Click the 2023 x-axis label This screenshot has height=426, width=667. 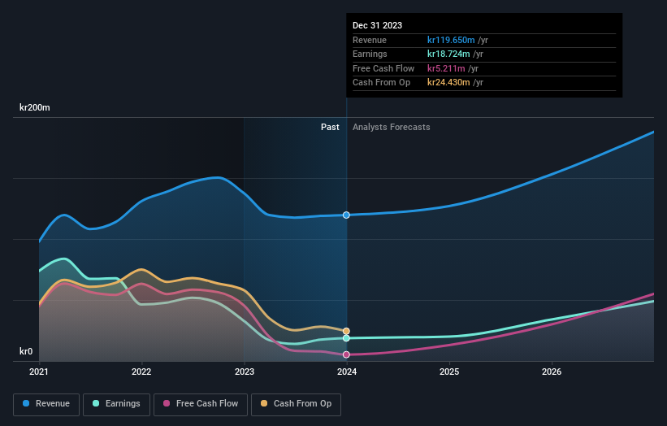point(245,372)
